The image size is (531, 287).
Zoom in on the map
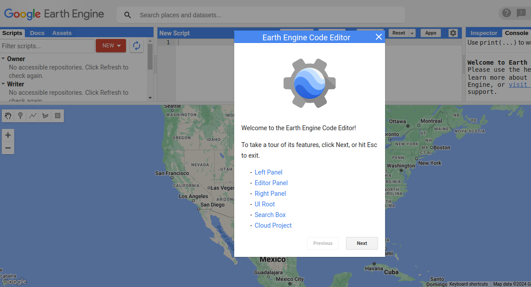(8, 135)
